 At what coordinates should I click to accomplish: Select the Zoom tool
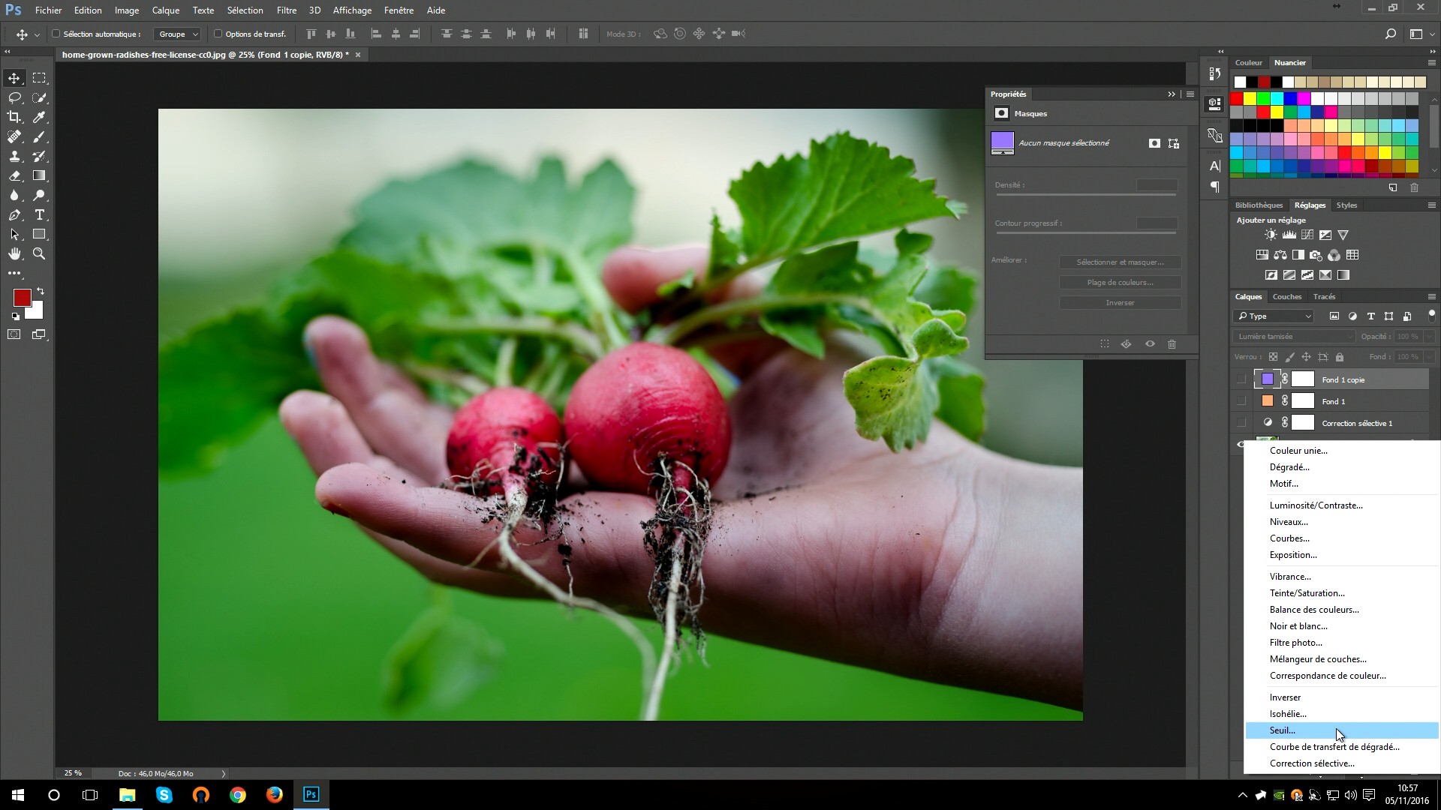(39, 253)
